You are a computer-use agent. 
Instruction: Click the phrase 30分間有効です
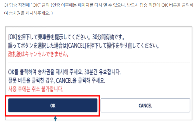coord(108,37)
